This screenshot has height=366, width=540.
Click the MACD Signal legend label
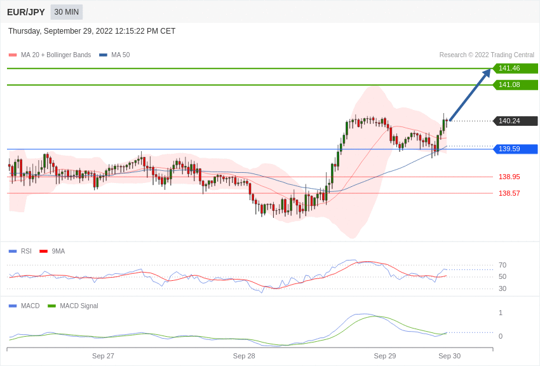79,306
